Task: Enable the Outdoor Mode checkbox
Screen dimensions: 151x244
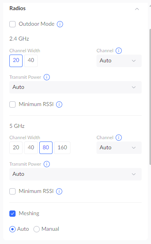Action: pyautogui.click(x=12, y=24)
